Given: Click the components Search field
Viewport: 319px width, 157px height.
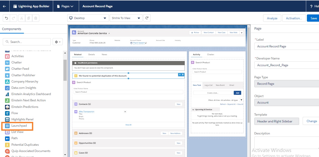Looking at the screenshot, I should coord(27,42).
